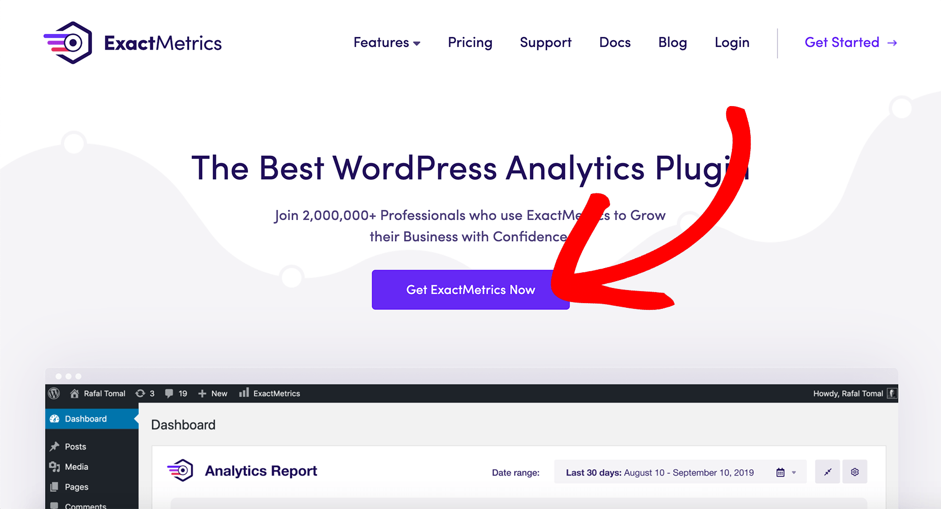
Task: Click the Get Started link
Action: tap(851, 42)
